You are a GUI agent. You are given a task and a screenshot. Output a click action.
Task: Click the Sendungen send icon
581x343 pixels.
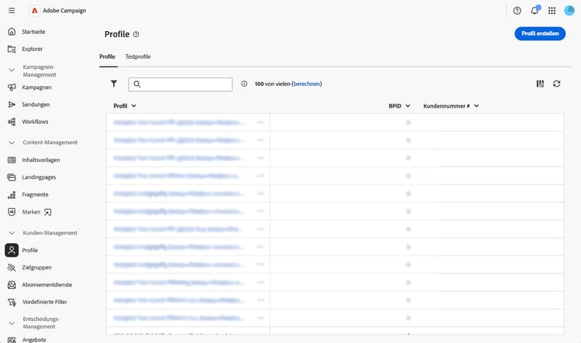[x=12, y=105]
